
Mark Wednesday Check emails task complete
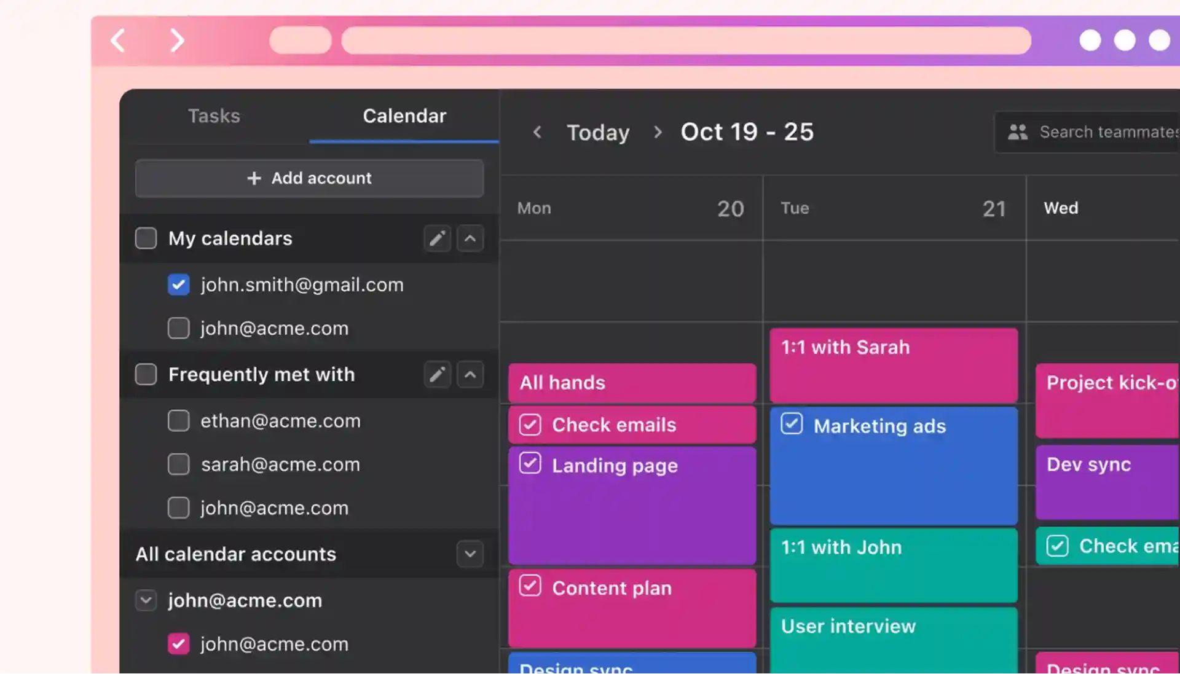1057,546
